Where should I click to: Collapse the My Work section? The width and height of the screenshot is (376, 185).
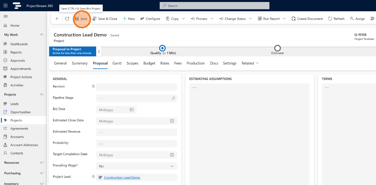pos(41,35)
